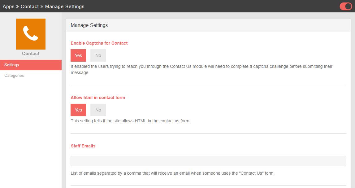The image size is (355, 188).
Task: Focus the Staff Emails input field
Action: click(208, 161)
